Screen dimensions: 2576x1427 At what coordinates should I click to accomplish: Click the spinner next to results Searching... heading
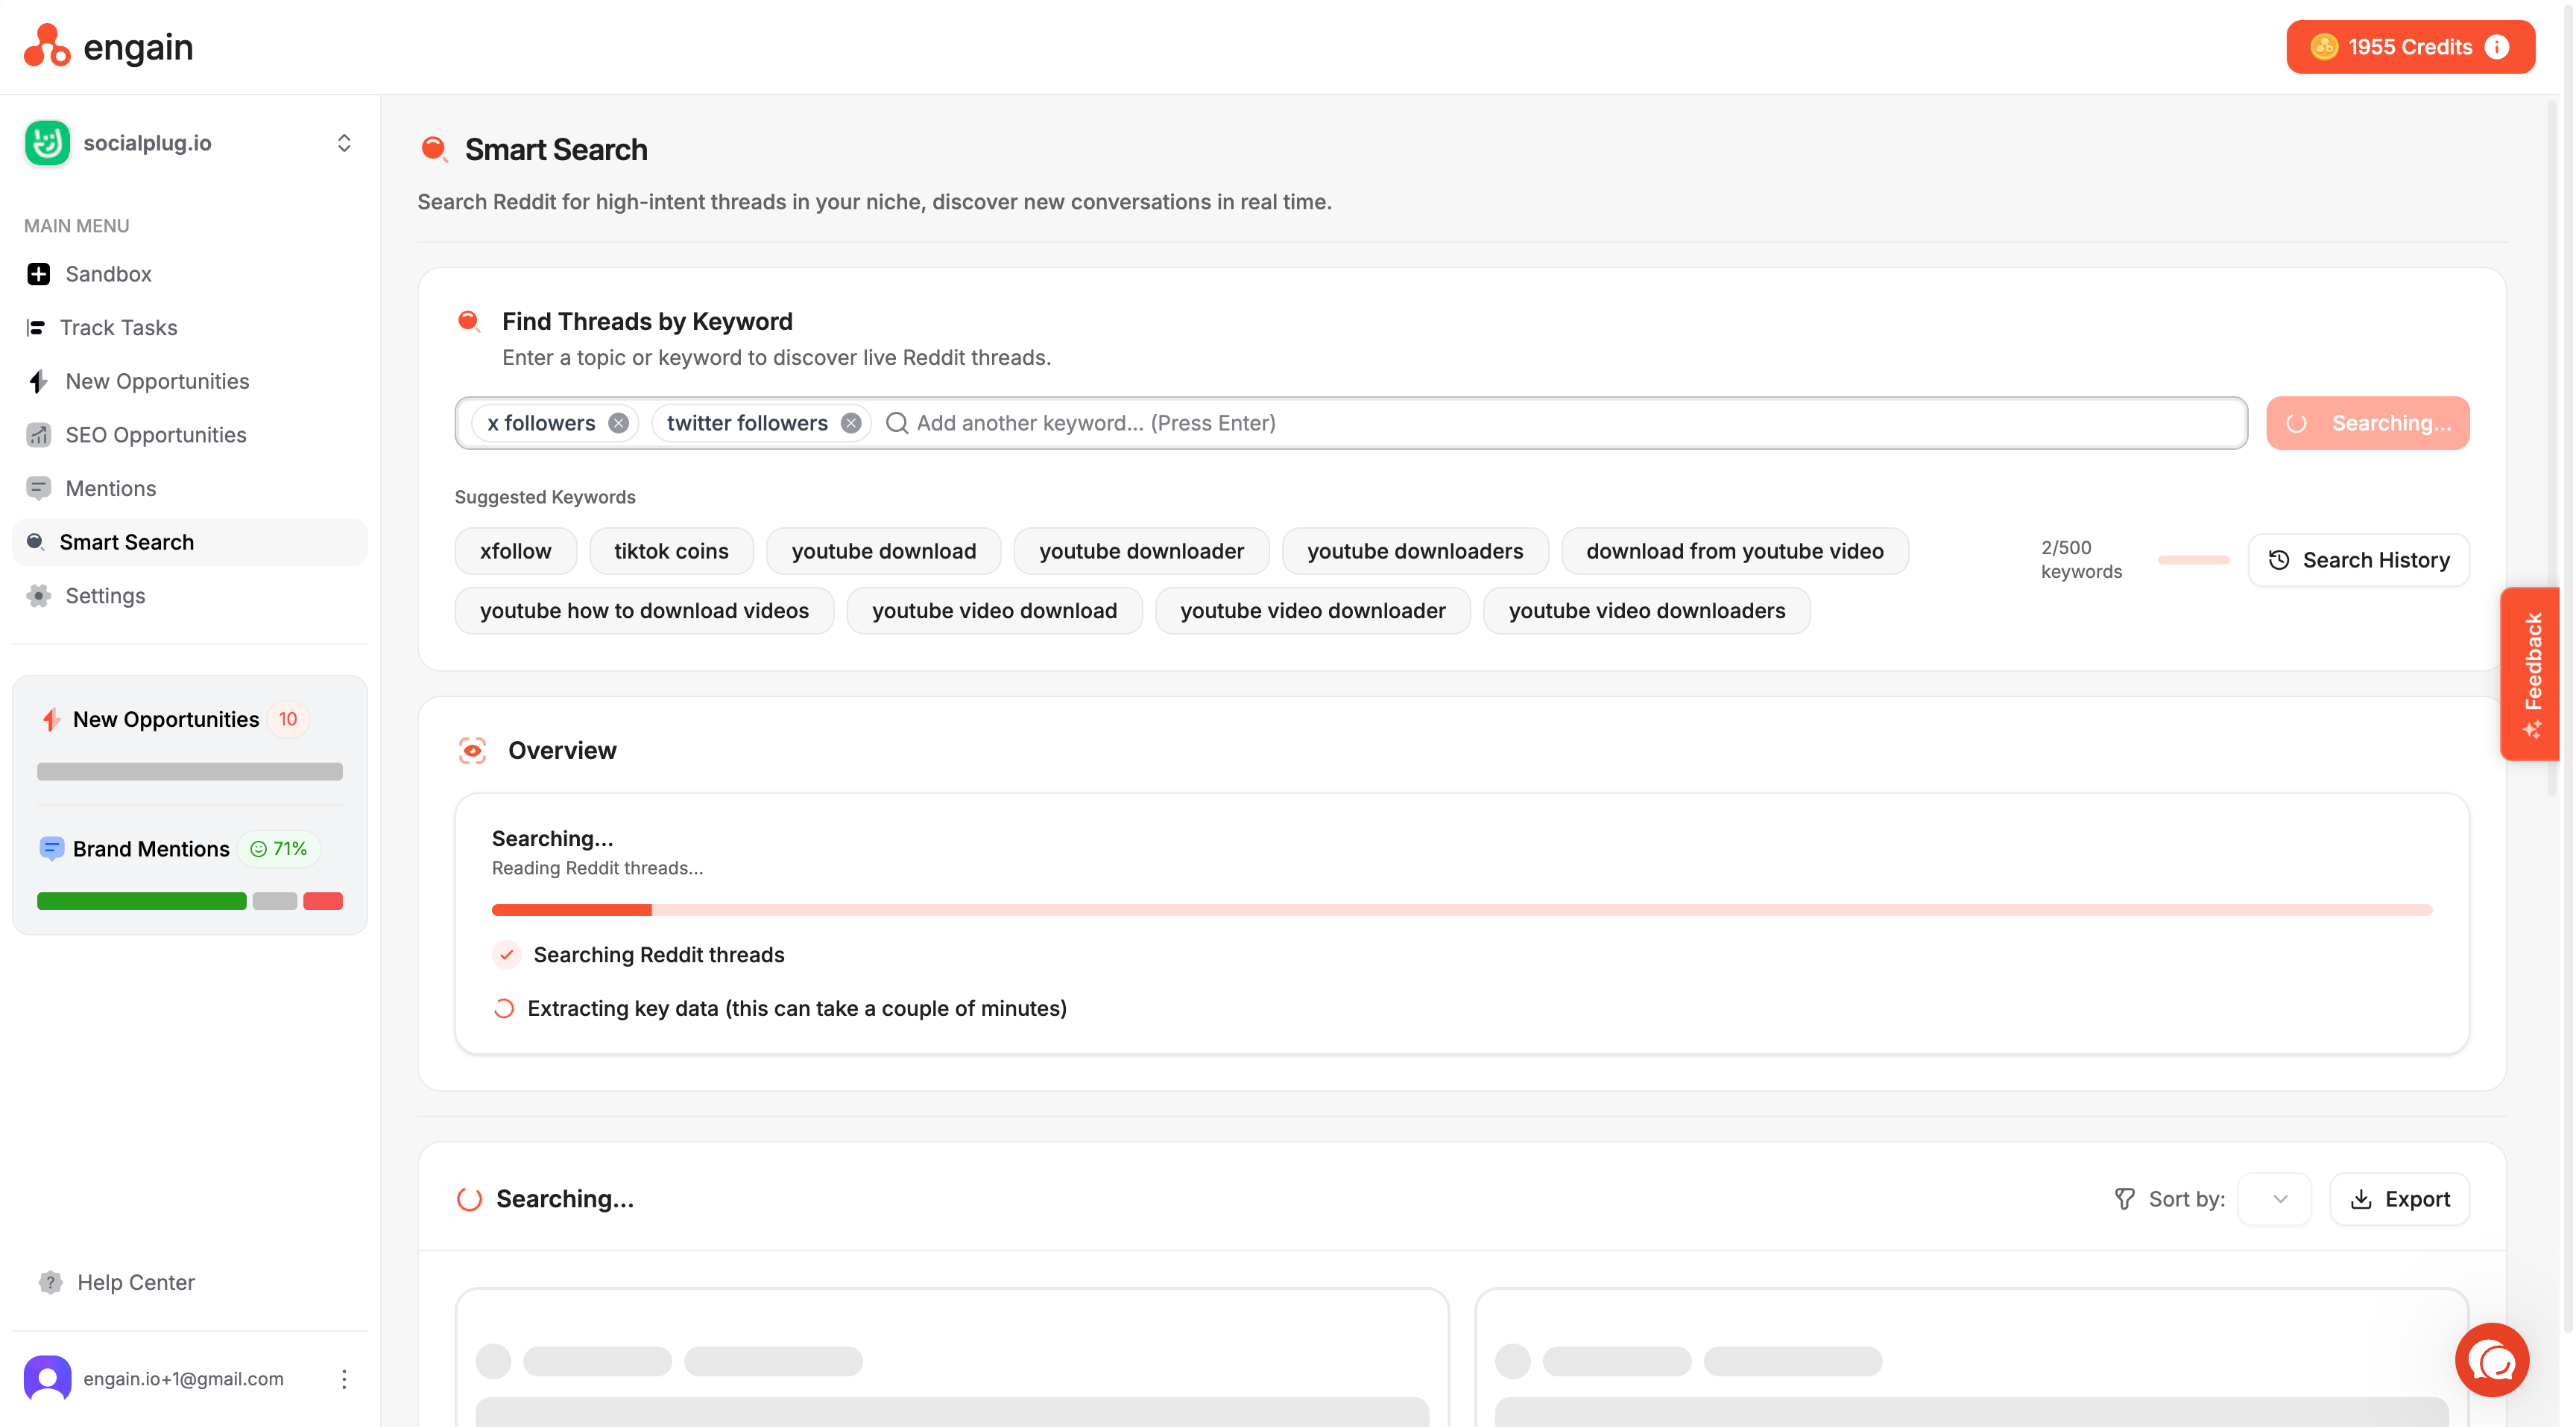(470, 1199)
